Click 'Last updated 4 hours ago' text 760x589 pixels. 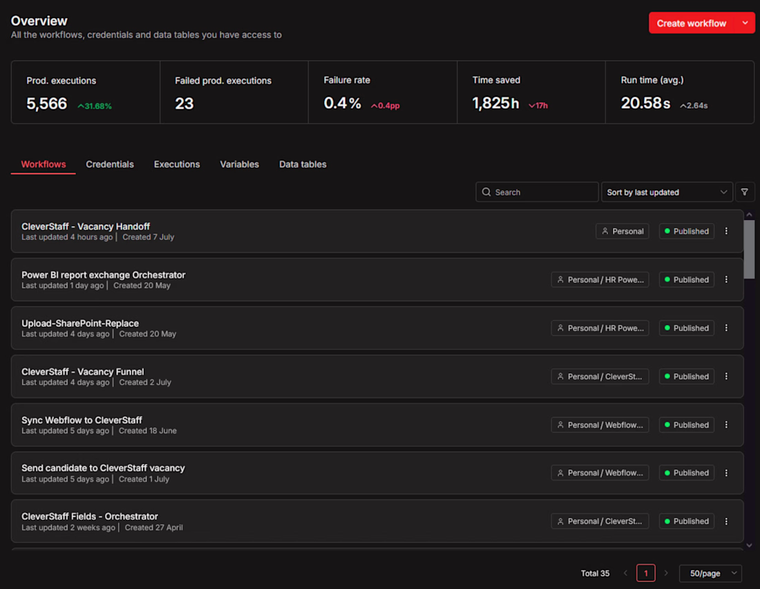point(67,236)
